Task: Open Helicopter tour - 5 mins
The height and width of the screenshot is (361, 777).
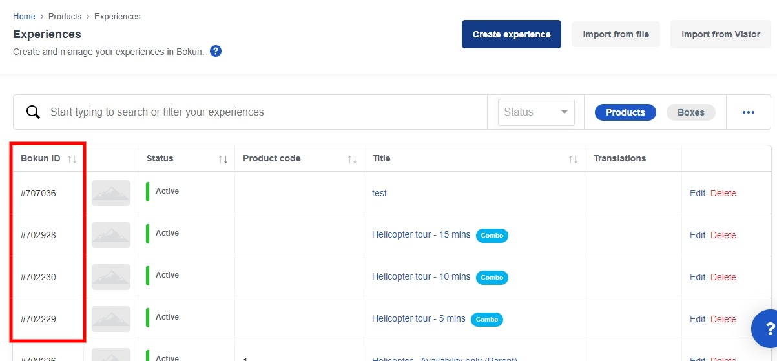Action: coord(419,318)
